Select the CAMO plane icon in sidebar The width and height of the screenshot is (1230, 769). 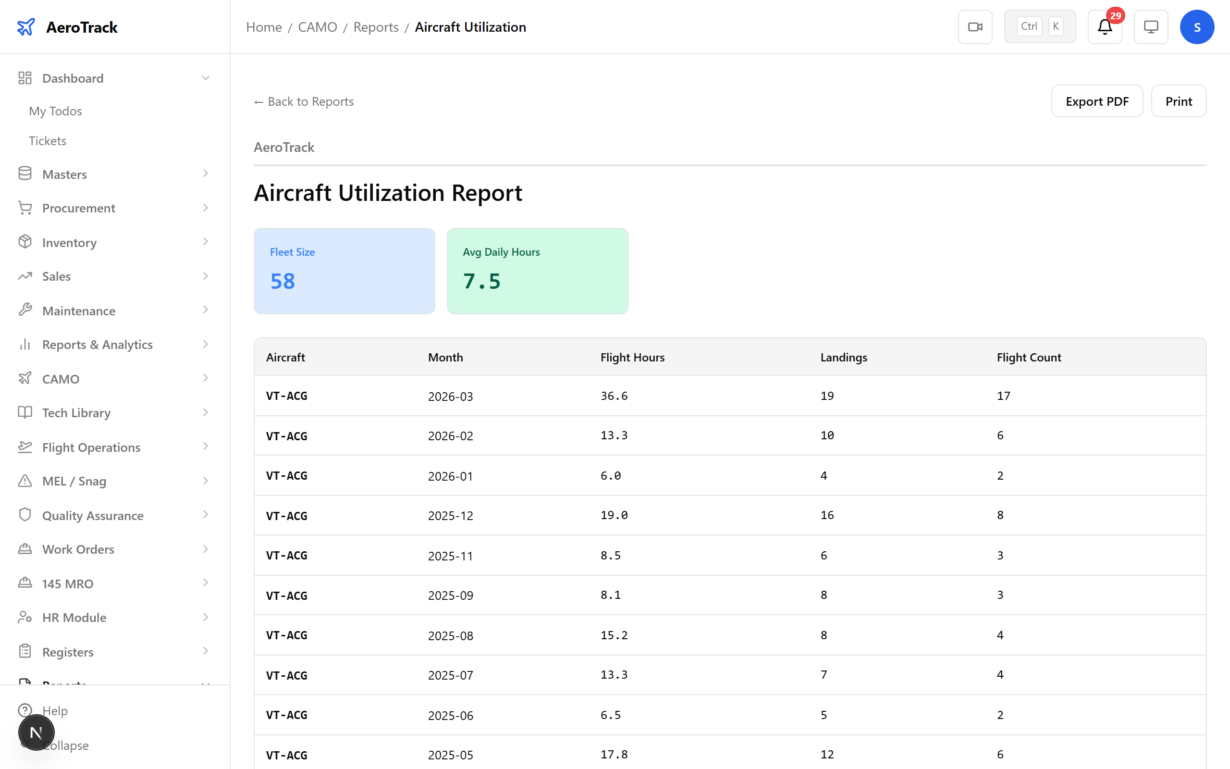tap(25, 378)
